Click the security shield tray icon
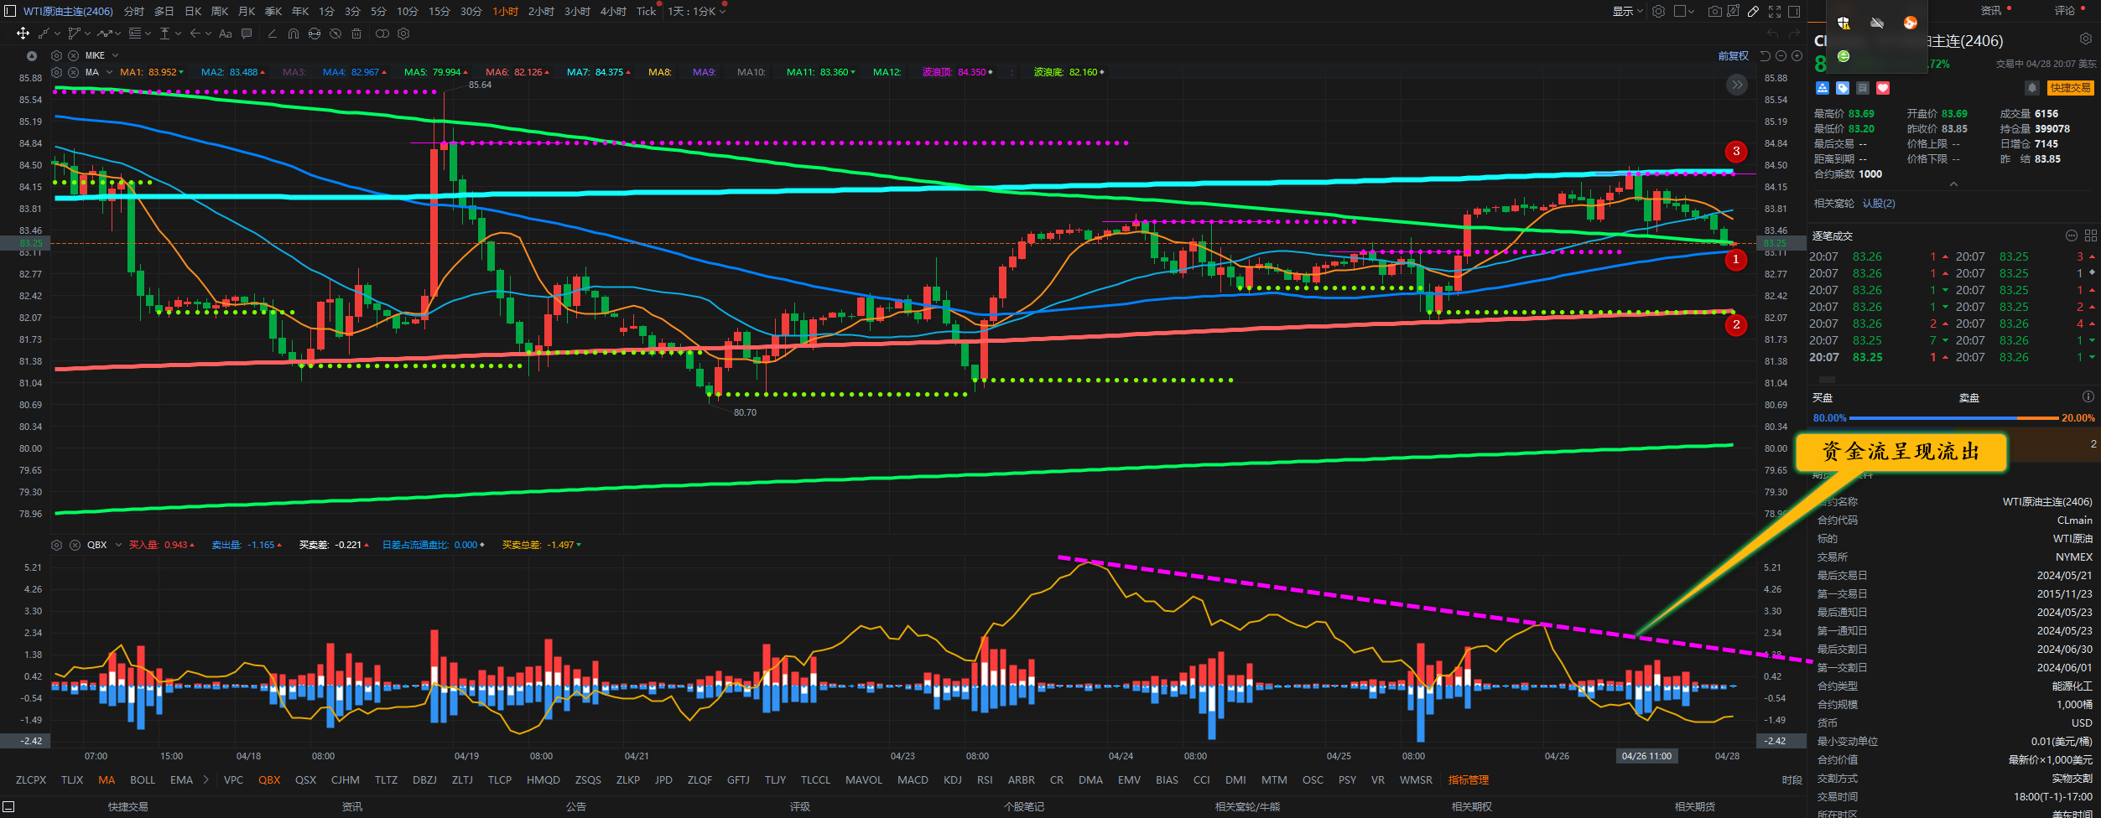 click(1844, 23)
